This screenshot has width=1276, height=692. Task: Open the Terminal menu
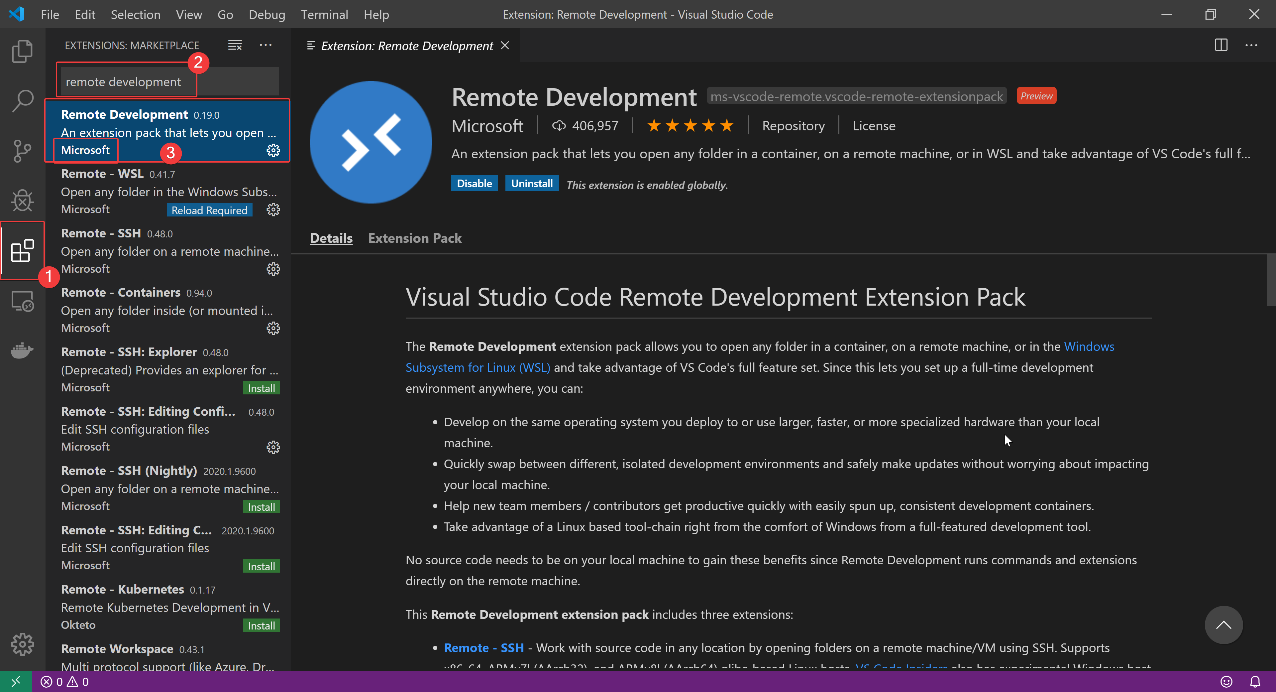click(324, 14)
